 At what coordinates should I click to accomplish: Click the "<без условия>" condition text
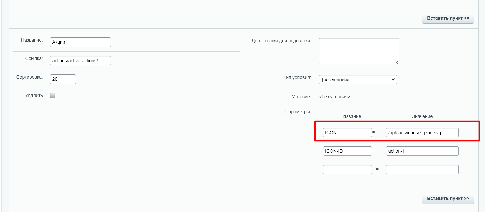pos(334,97)
